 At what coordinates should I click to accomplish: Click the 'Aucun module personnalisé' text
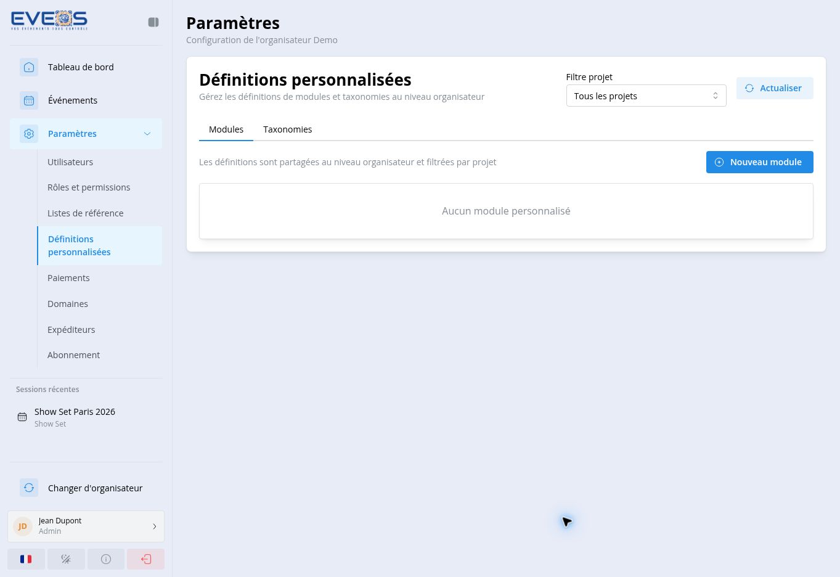pyautogui.click(x=506, y=211)
